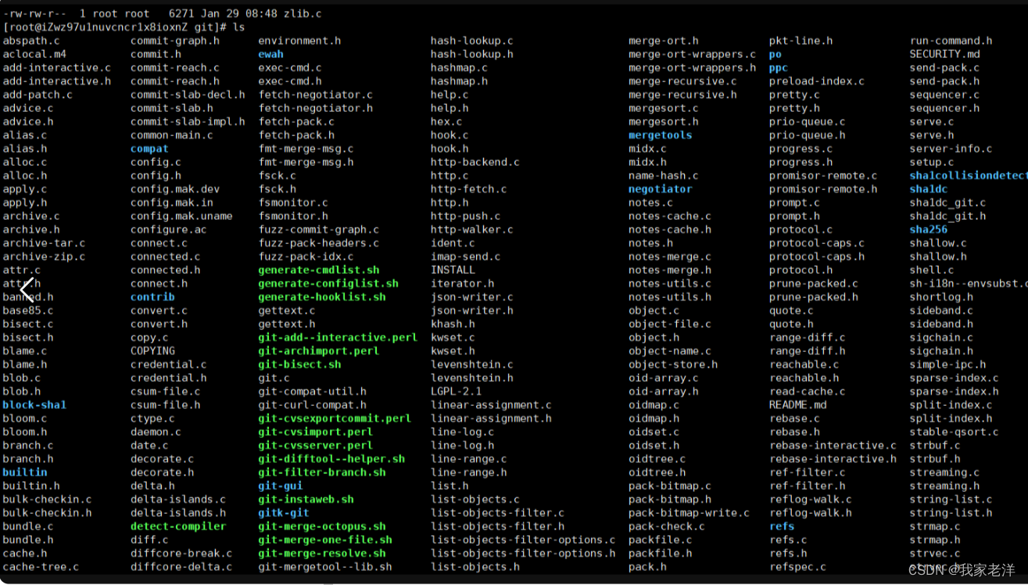Select the 'contrib' directory name
The image size is (1028, 585).
coord(152,297)
